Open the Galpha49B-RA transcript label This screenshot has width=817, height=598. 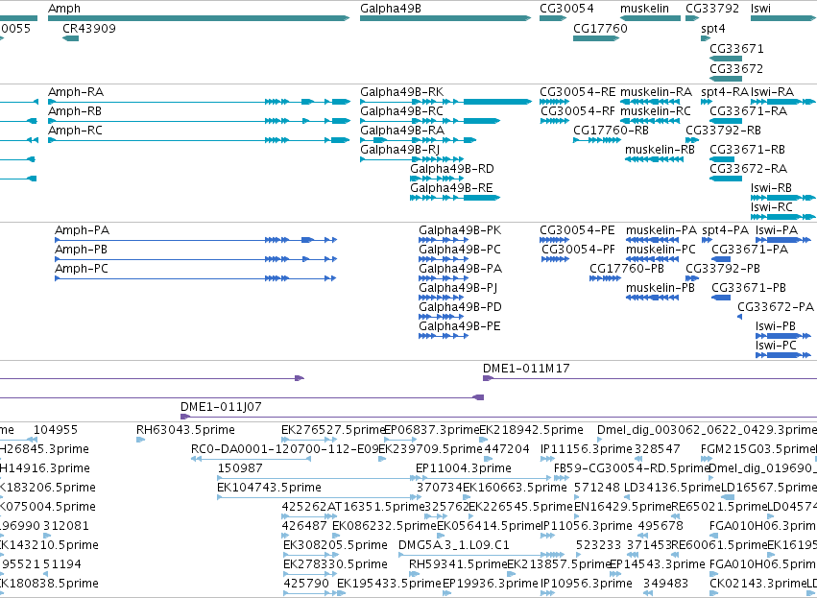pos(402,131)
